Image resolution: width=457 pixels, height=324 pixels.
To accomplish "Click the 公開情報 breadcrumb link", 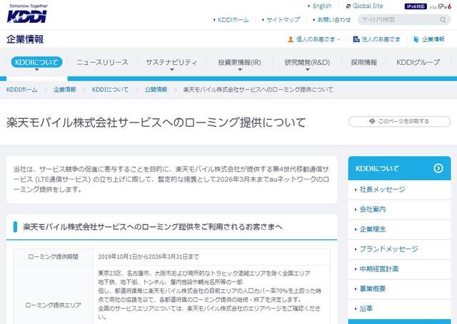I will click(x=156, y=90).
